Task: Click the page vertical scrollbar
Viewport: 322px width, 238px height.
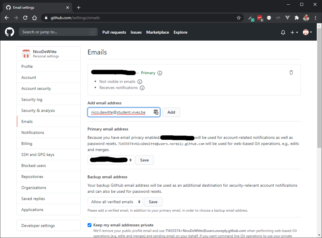Action: point(319,88)
